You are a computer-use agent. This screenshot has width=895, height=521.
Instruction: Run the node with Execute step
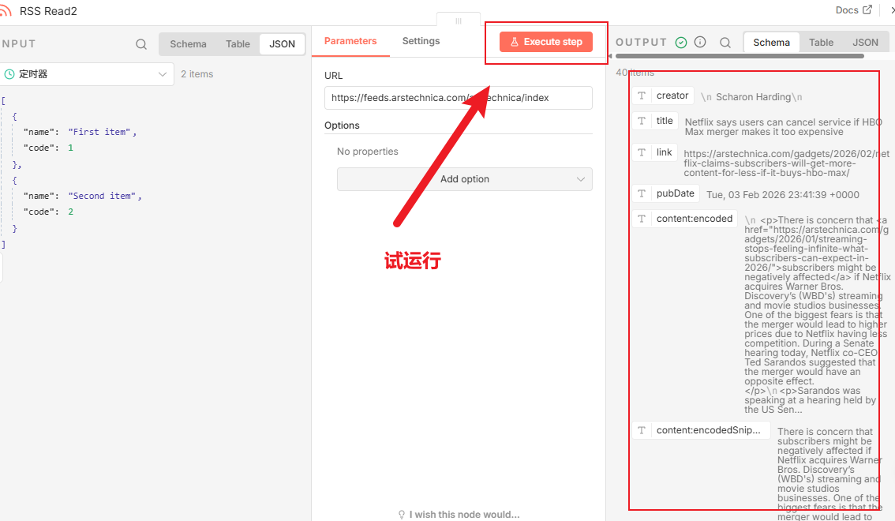545,42
